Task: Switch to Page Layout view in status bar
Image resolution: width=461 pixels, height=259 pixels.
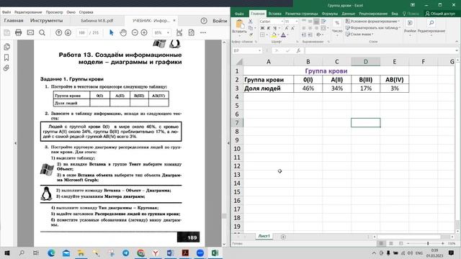Action: click(391, 243)
